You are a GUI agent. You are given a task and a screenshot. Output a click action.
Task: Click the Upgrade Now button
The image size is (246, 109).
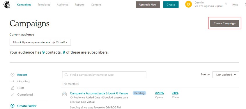click(x=148, y=5)
